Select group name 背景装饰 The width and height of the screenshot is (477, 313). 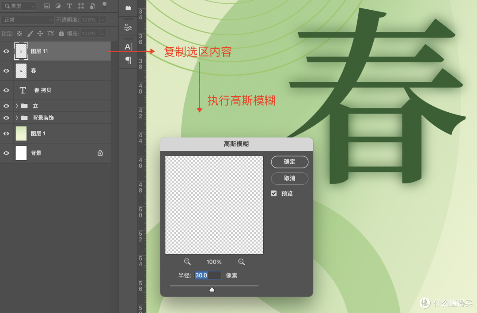(43, 118)
